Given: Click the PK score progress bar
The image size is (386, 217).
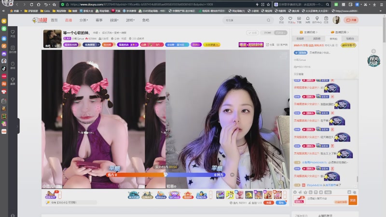Looking at the screenshot, I should 165,175.
